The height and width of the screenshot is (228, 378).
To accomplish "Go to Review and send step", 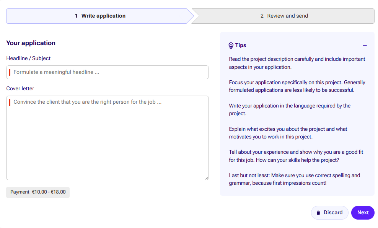I will tap(284, 16).
